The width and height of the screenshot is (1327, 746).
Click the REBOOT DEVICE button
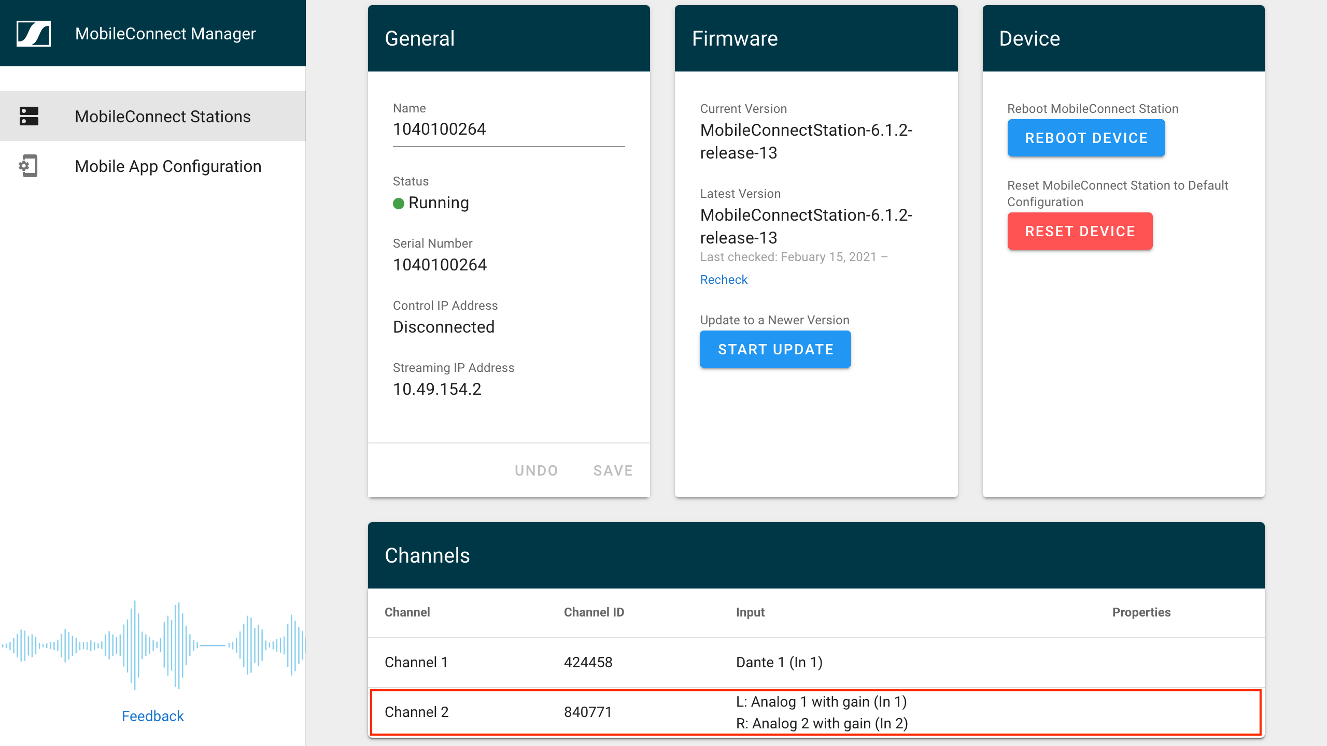pos(1086,138)
